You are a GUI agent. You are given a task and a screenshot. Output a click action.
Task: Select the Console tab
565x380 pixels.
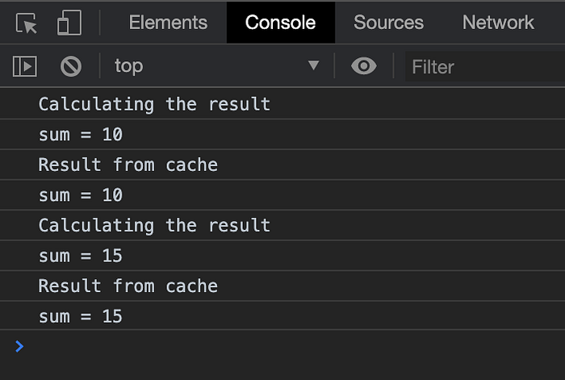tap(280, 23)
